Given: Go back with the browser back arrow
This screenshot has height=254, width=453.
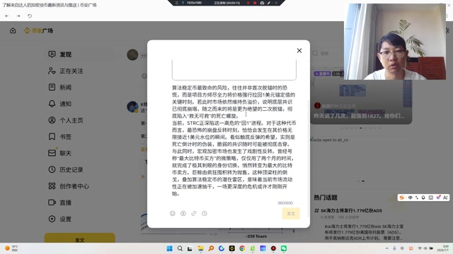Looking at the screenshot, I should [x=6, y=16].
